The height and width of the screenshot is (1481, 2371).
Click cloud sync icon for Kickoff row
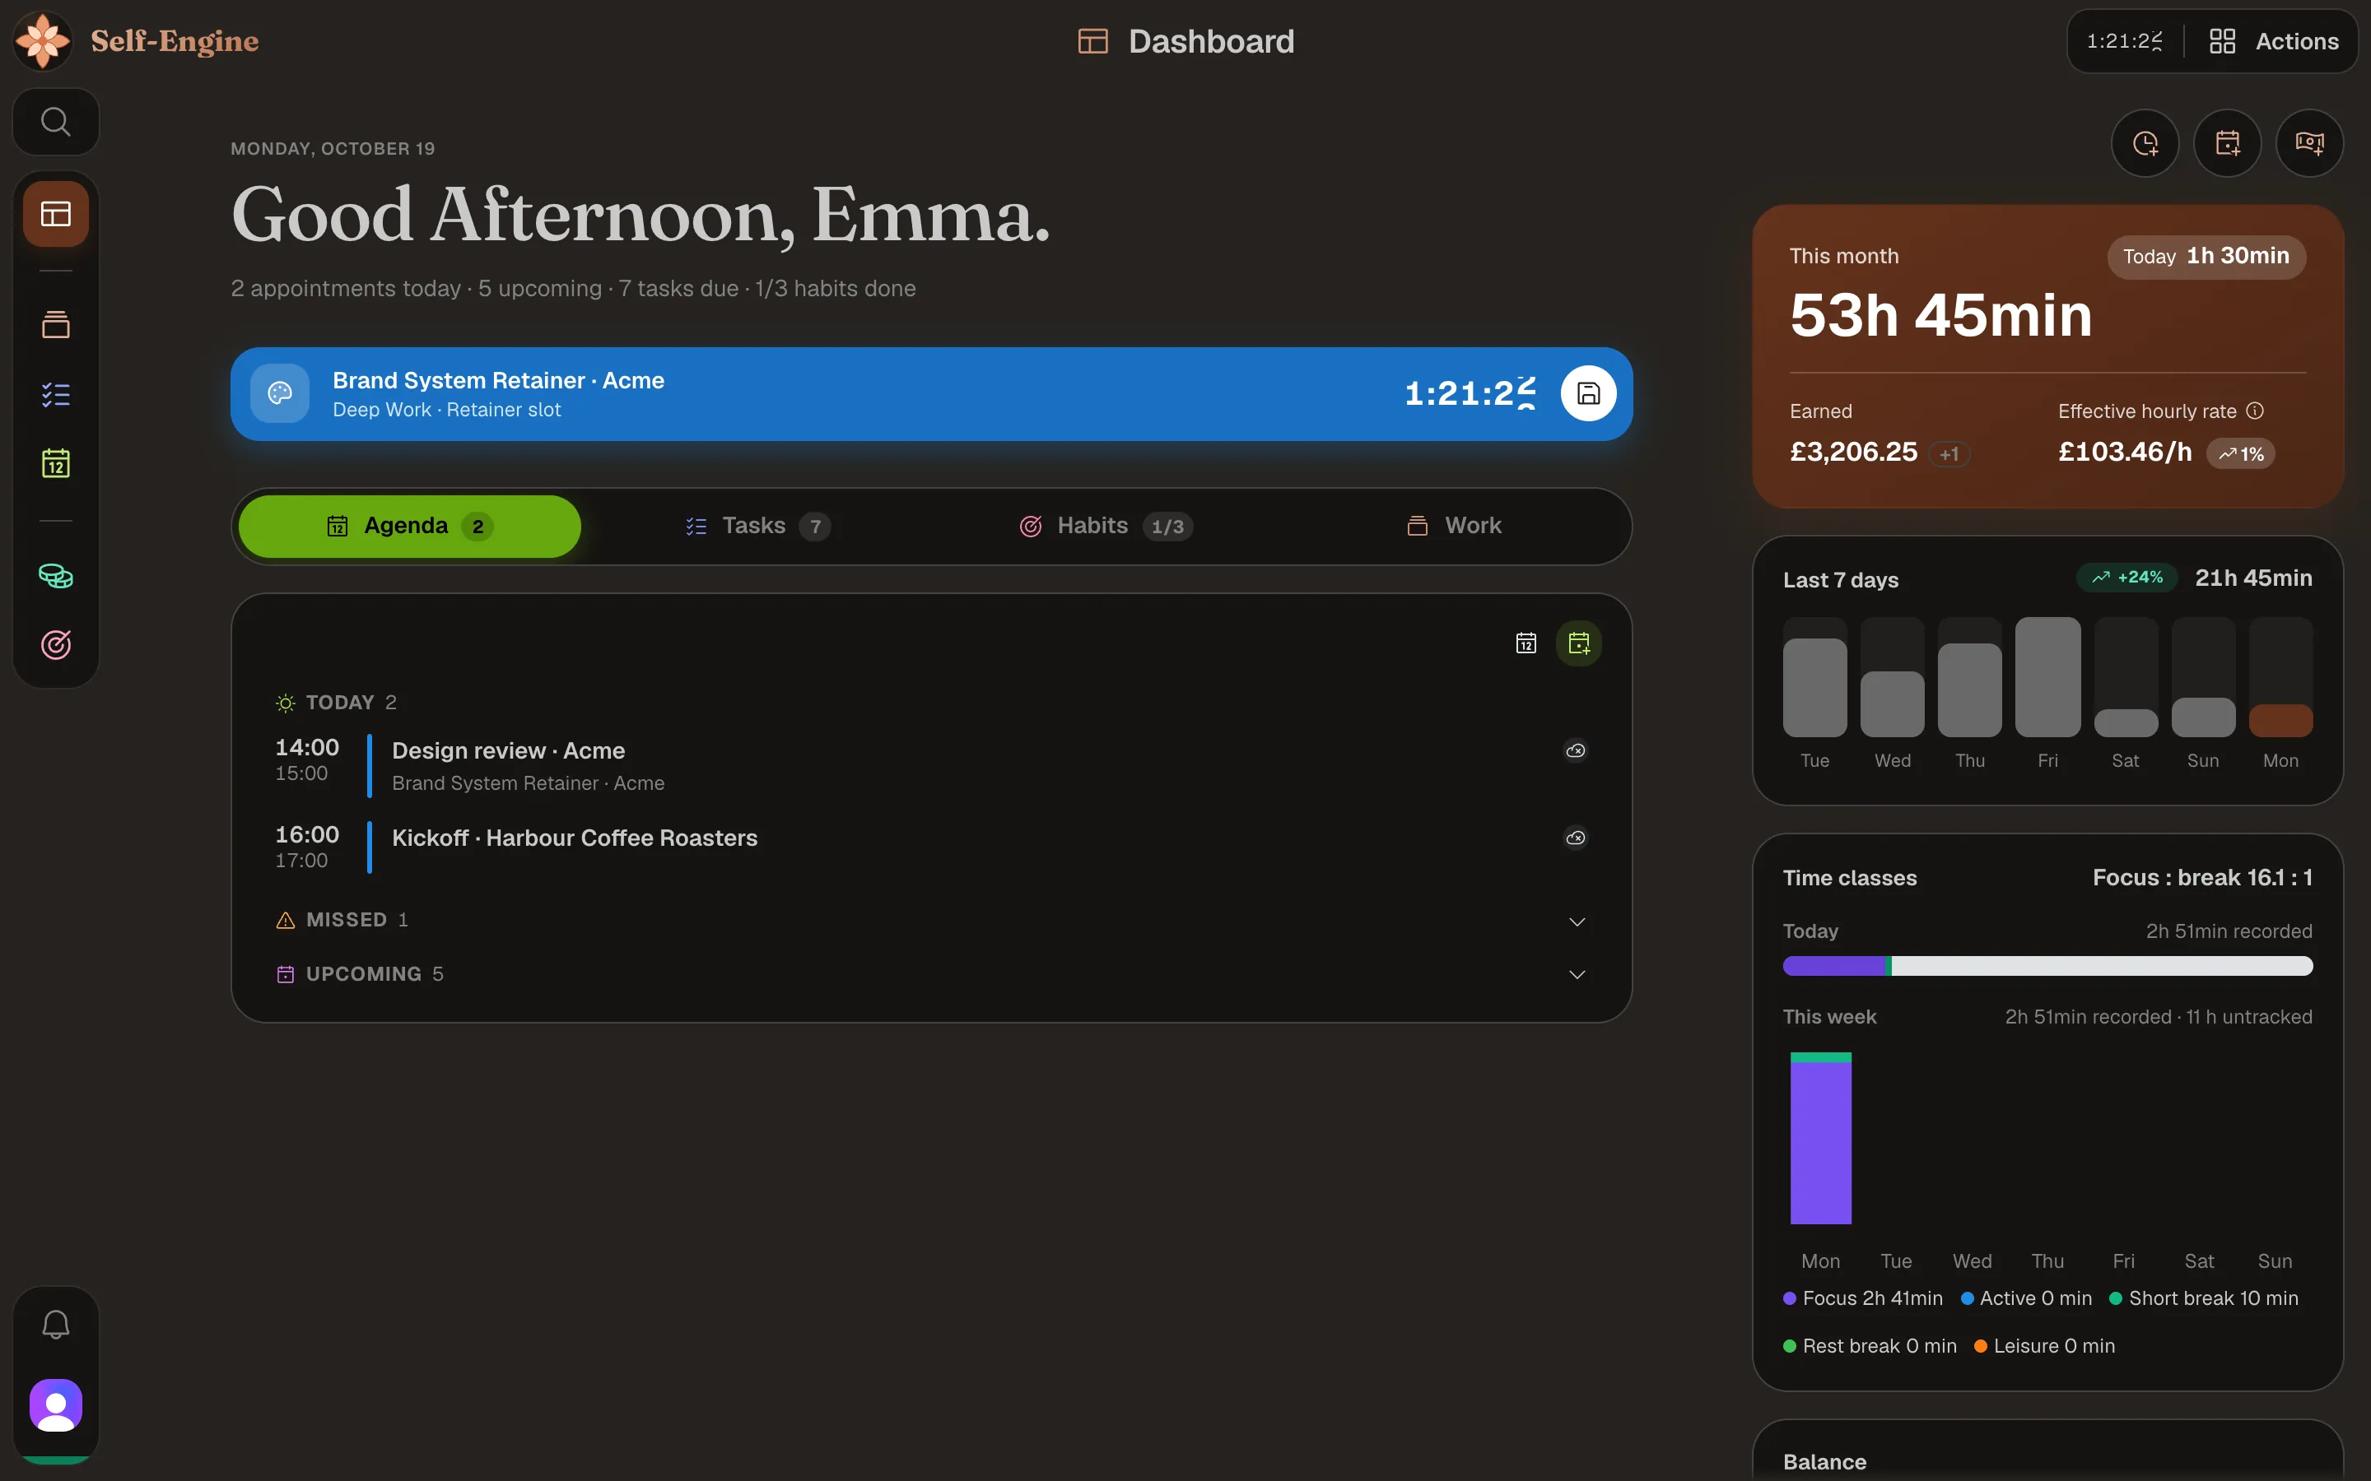[1576, 838]
